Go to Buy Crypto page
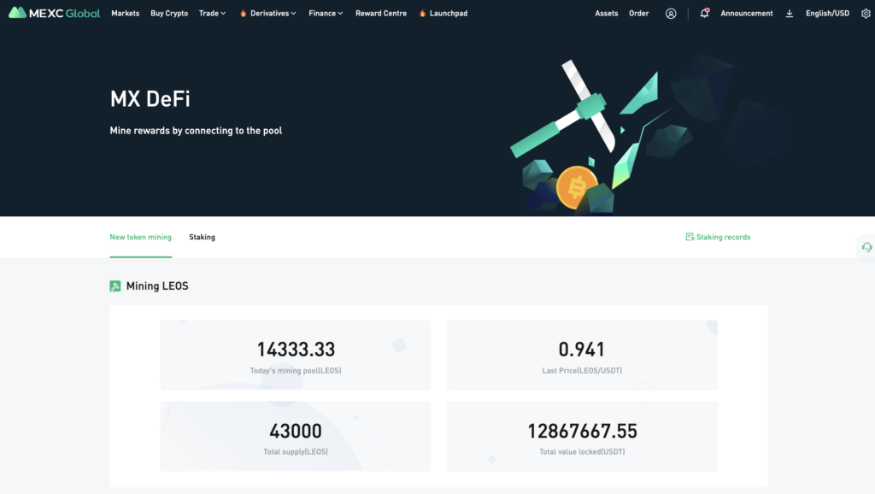 point(169,14)
